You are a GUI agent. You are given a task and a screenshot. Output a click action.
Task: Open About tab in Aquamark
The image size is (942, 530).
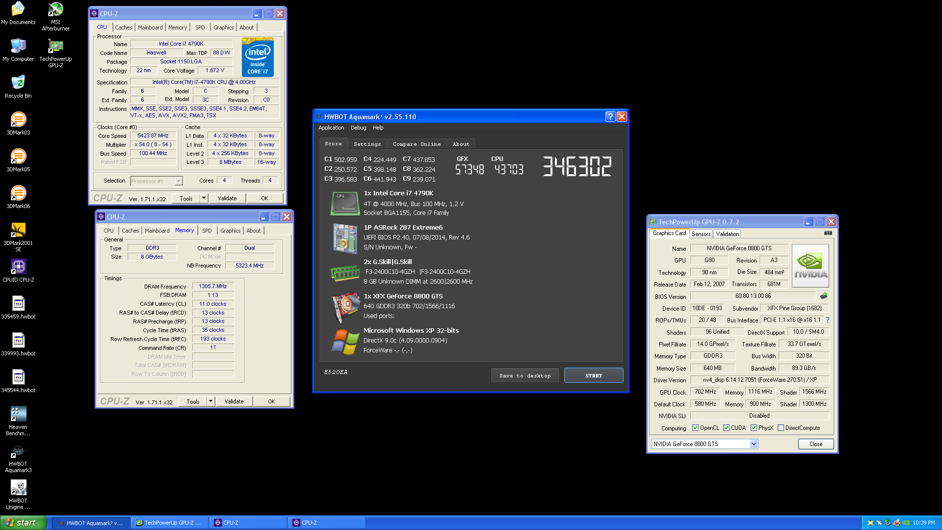coord(461,144)
